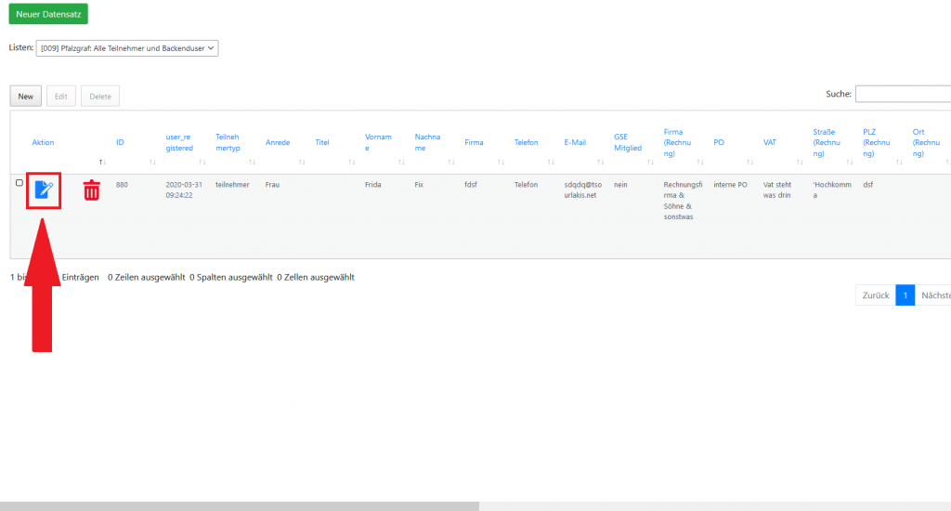Click the Zurück pagination button
Viewport: 951px width, 511px height.
(x=875, y=295)
